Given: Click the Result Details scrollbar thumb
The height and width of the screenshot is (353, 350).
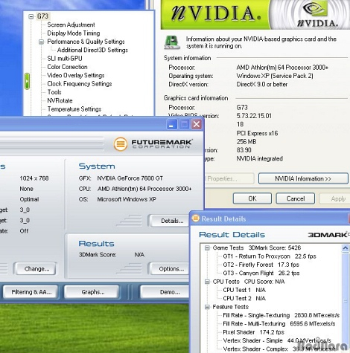Looking at the screenshot, I should pos(346,301).
